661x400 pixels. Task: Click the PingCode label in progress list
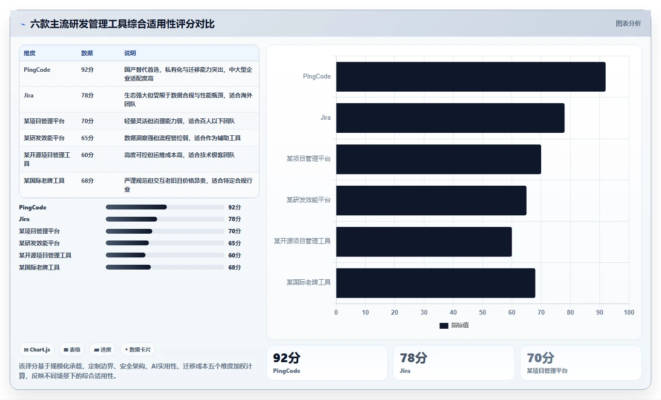(32, 208)
